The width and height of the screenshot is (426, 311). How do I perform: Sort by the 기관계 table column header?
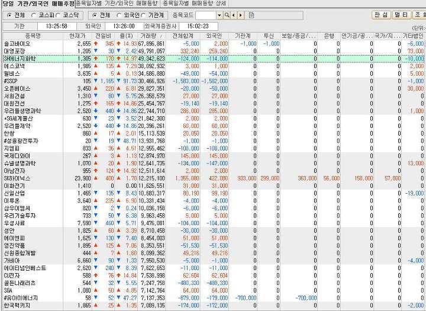[243, 36]
